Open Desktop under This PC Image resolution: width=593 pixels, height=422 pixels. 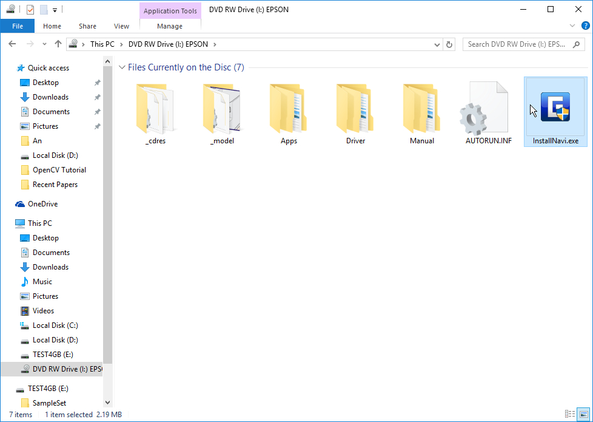click(x=45, y=238)
